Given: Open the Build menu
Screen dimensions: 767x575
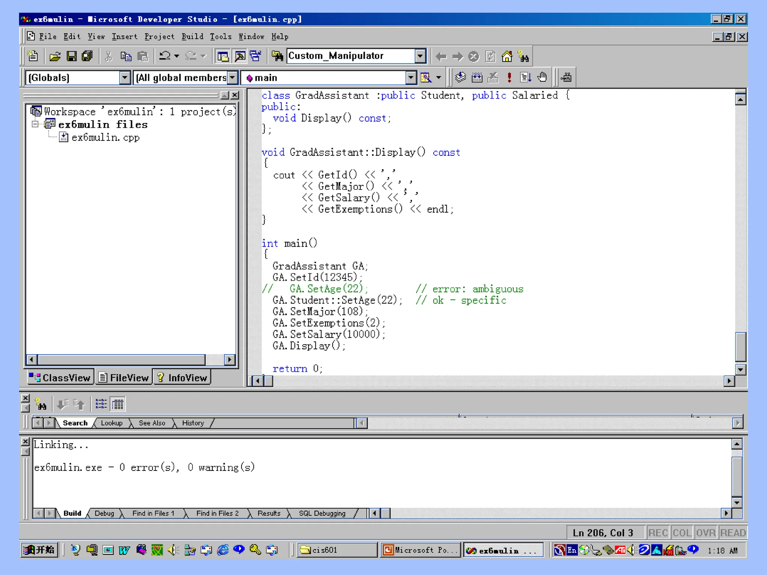Looking at the screenshot, I should 192,37.
